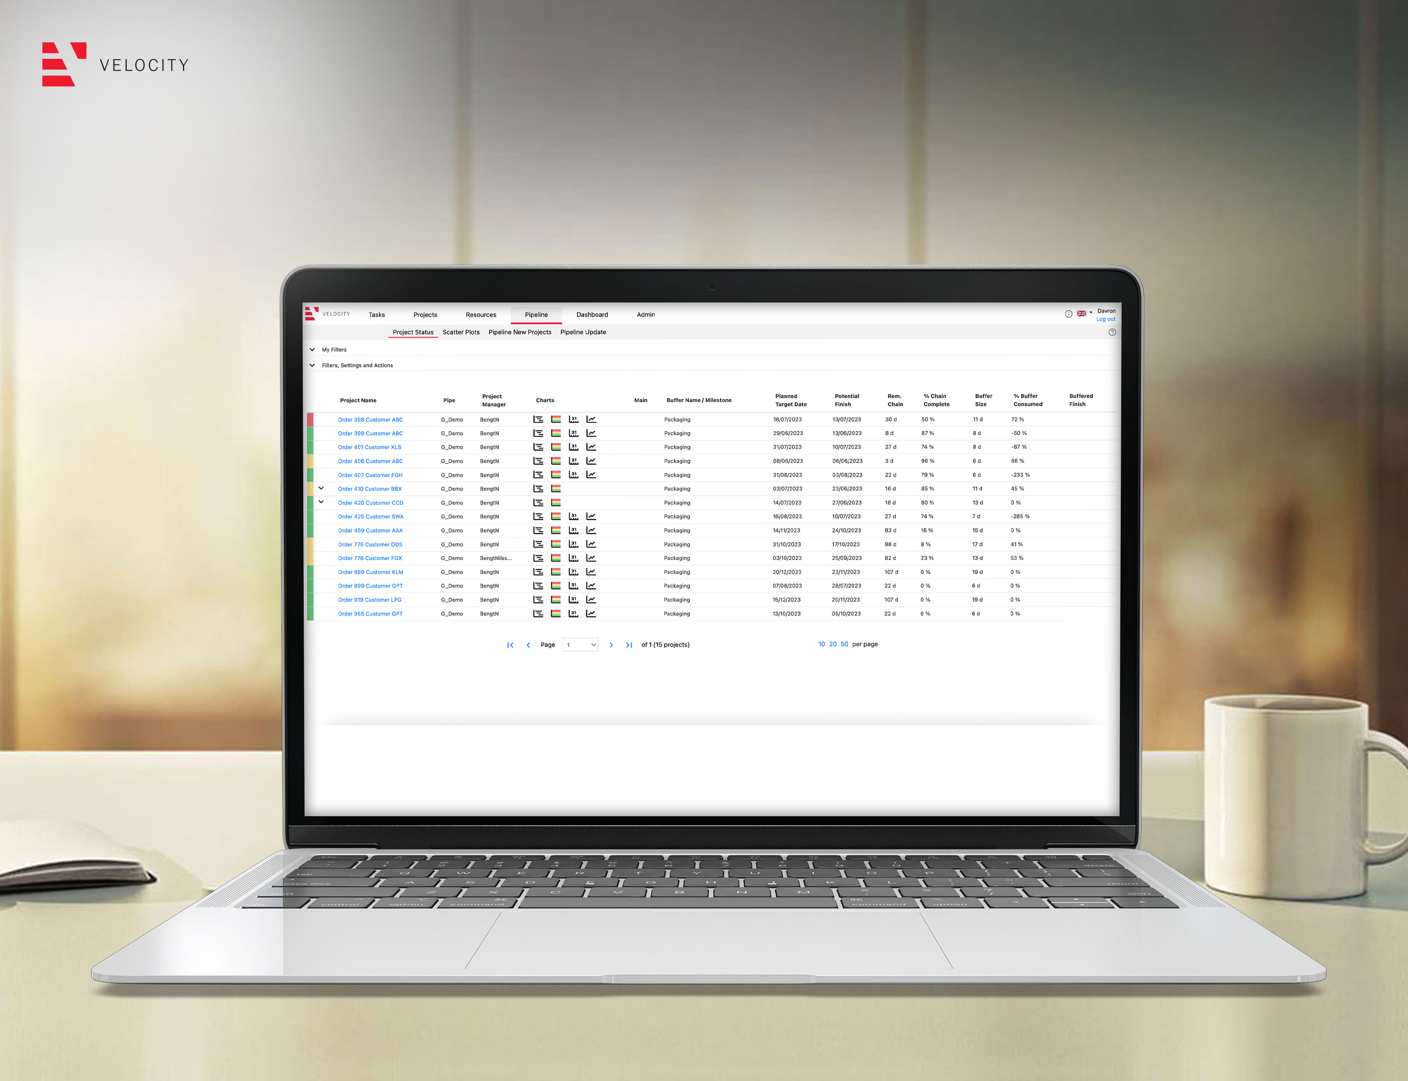Click the Planned Target Date column header
Screen dimensions: 1408x1081
(791, 400)
